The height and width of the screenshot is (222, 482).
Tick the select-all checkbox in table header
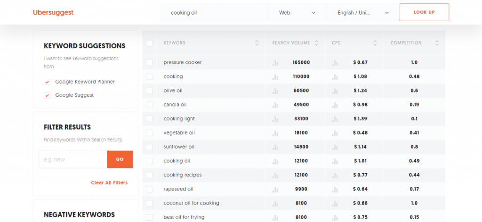pyautogui.click(x=149, y=43)
